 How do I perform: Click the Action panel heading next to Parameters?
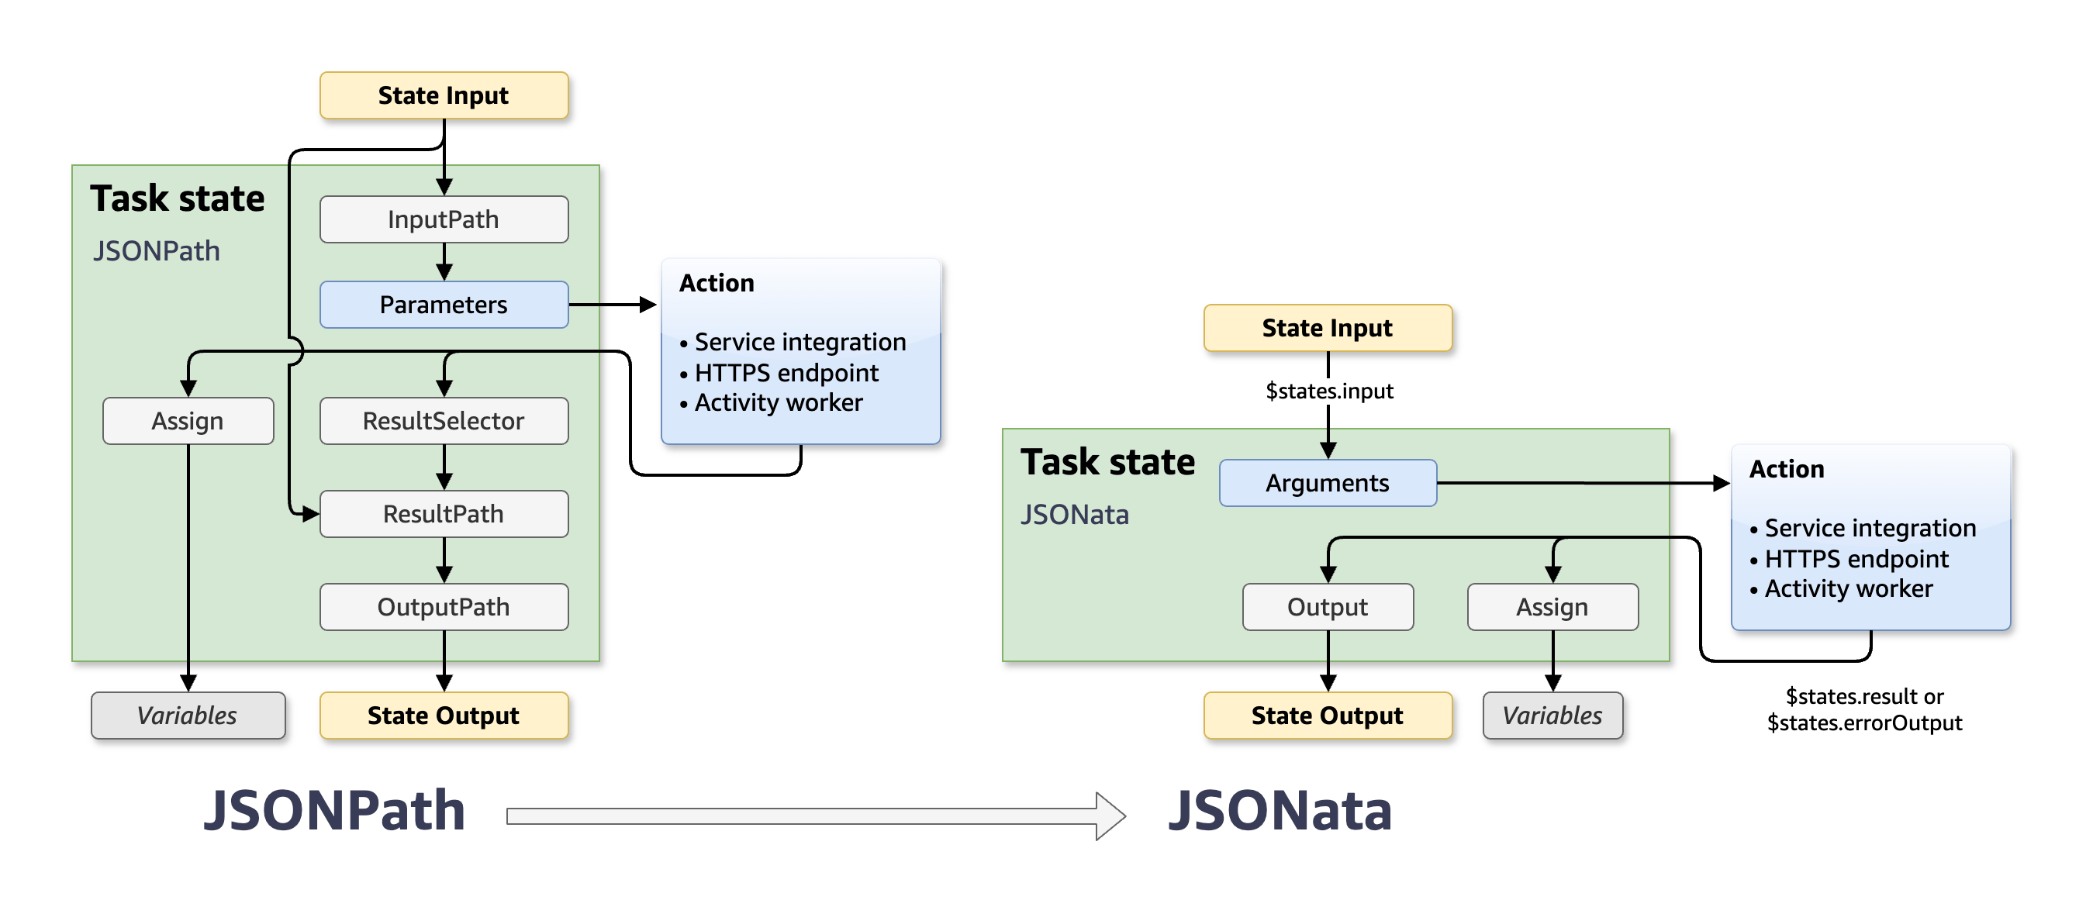pyautogui.click(x=717, y=283)
